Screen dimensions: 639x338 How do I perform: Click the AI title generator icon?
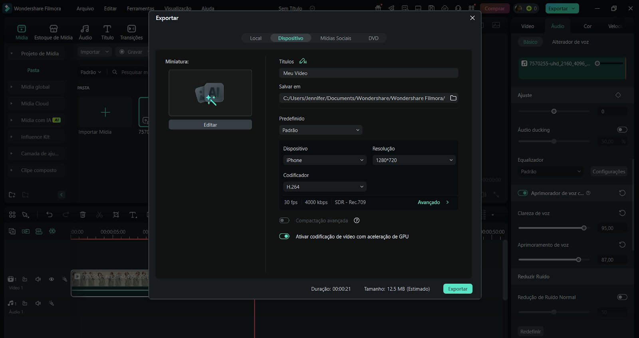point(303,62)
